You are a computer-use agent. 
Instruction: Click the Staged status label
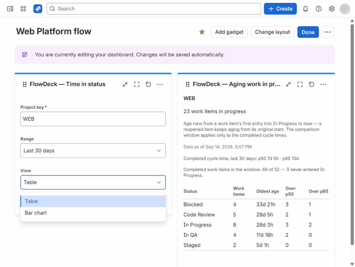(x=192, y=245)
